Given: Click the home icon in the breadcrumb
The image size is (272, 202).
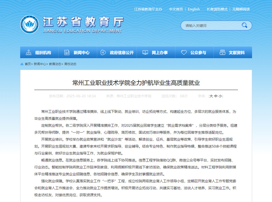Looking at the screenshot, I should 22,64.
